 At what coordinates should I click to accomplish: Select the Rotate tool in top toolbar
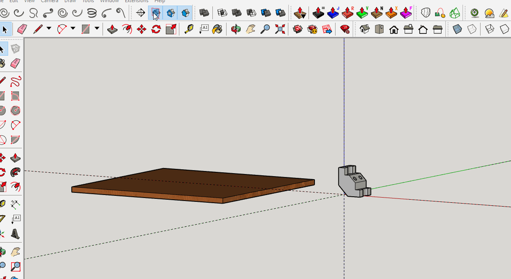156,29
